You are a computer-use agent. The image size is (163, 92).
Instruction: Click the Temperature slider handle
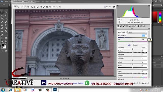click(124, 38)
